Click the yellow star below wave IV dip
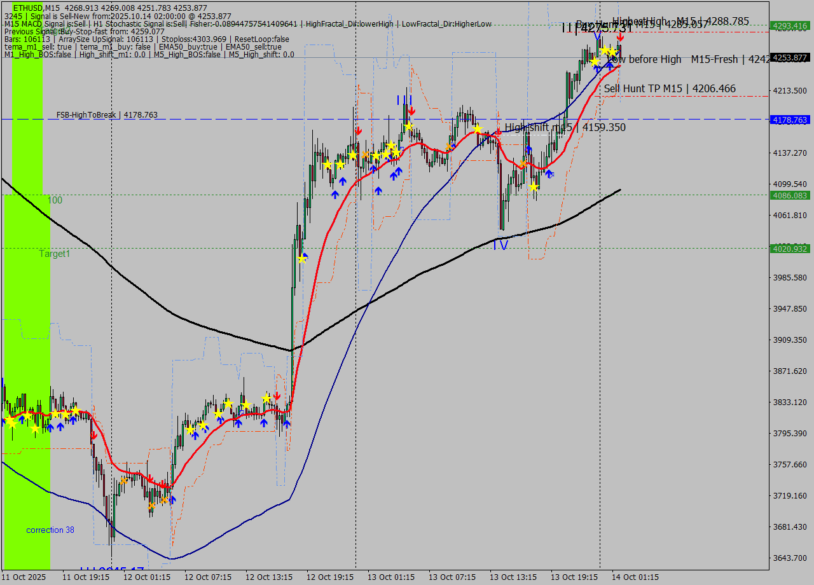 point(534,187)
